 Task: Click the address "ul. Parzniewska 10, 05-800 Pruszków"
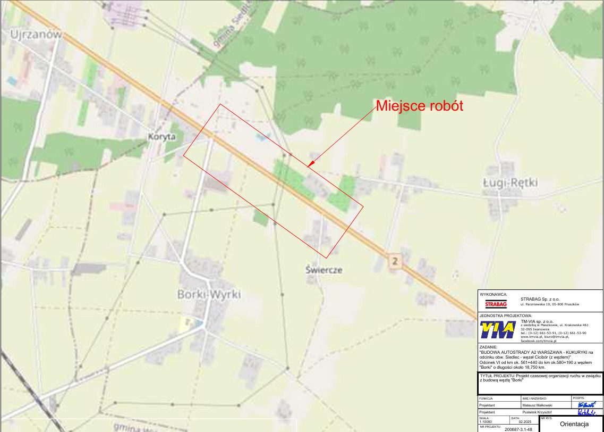550,304
